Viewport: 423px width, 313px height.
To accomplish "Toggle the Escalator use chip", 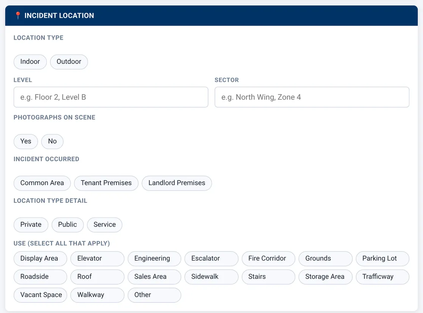I will pyautogui.click(x=211, y=259).
